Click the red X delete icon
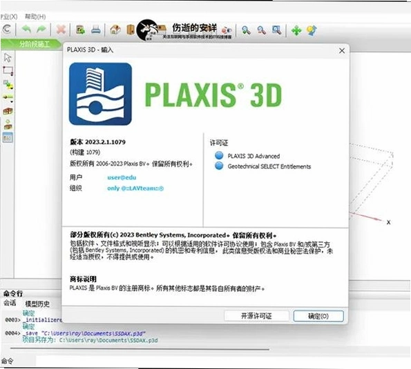Image resolution: width=411 pixels, height=369 pixels. 61,30
